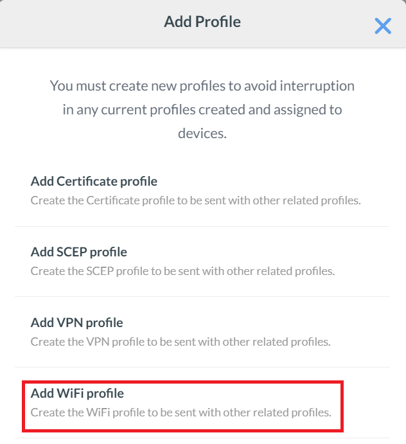Choose Add SCEP profile option

(x=79, y=252)
